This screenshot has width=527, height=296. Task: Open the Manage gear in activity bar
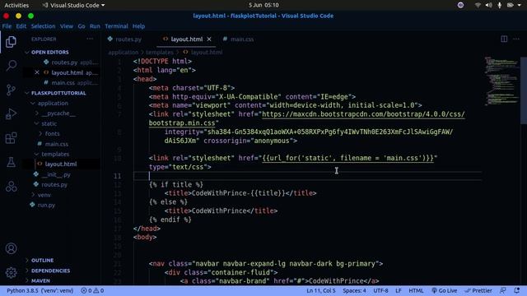click(11, 272)
